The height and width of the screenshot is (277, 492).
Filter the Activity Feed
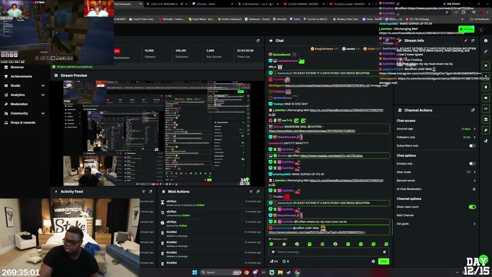143,191
